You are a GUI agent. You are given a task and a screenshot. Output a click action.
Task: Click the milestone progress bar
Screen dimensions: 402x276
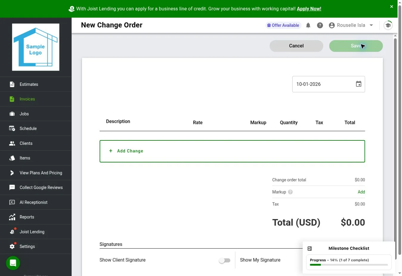point(349,265)
